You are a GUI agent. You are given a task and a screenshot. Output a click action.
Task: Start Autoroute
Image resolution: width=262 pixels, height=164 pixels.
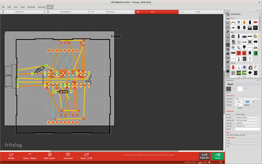68,156
